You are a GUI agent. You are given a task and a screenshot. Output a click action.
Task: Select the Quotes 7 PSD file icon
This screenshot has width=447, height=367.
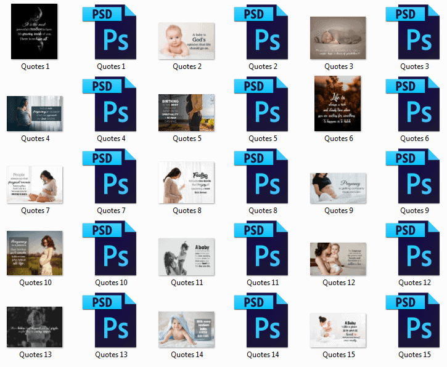click(x=110, y=175)
